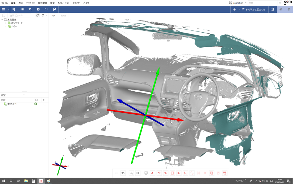Click the red linked circles icon in the bottom toolbar
This screenshot has height=184, width=293.
coord(192,173)
